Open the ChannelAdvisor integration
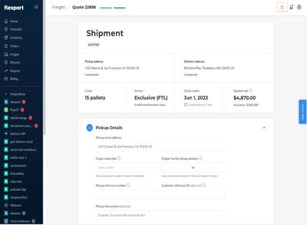The height and width of the screenshot is (225, 307). click(20, 221)
